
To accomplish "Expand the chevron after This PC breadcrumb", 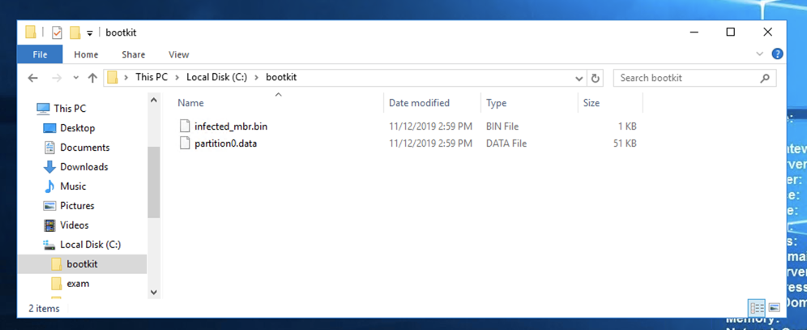I will tap(177, 78).
